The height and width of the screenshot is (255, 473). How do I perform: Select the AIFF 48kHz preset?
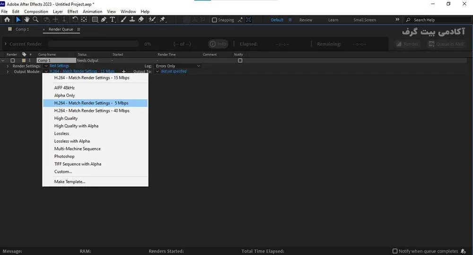[96, 88]
